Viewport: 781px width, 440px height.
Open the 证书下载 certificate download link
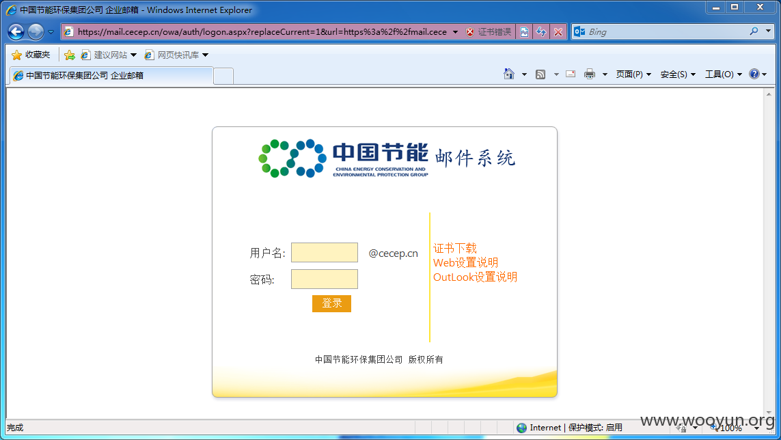pyautogui.click(x=455, y=248)
